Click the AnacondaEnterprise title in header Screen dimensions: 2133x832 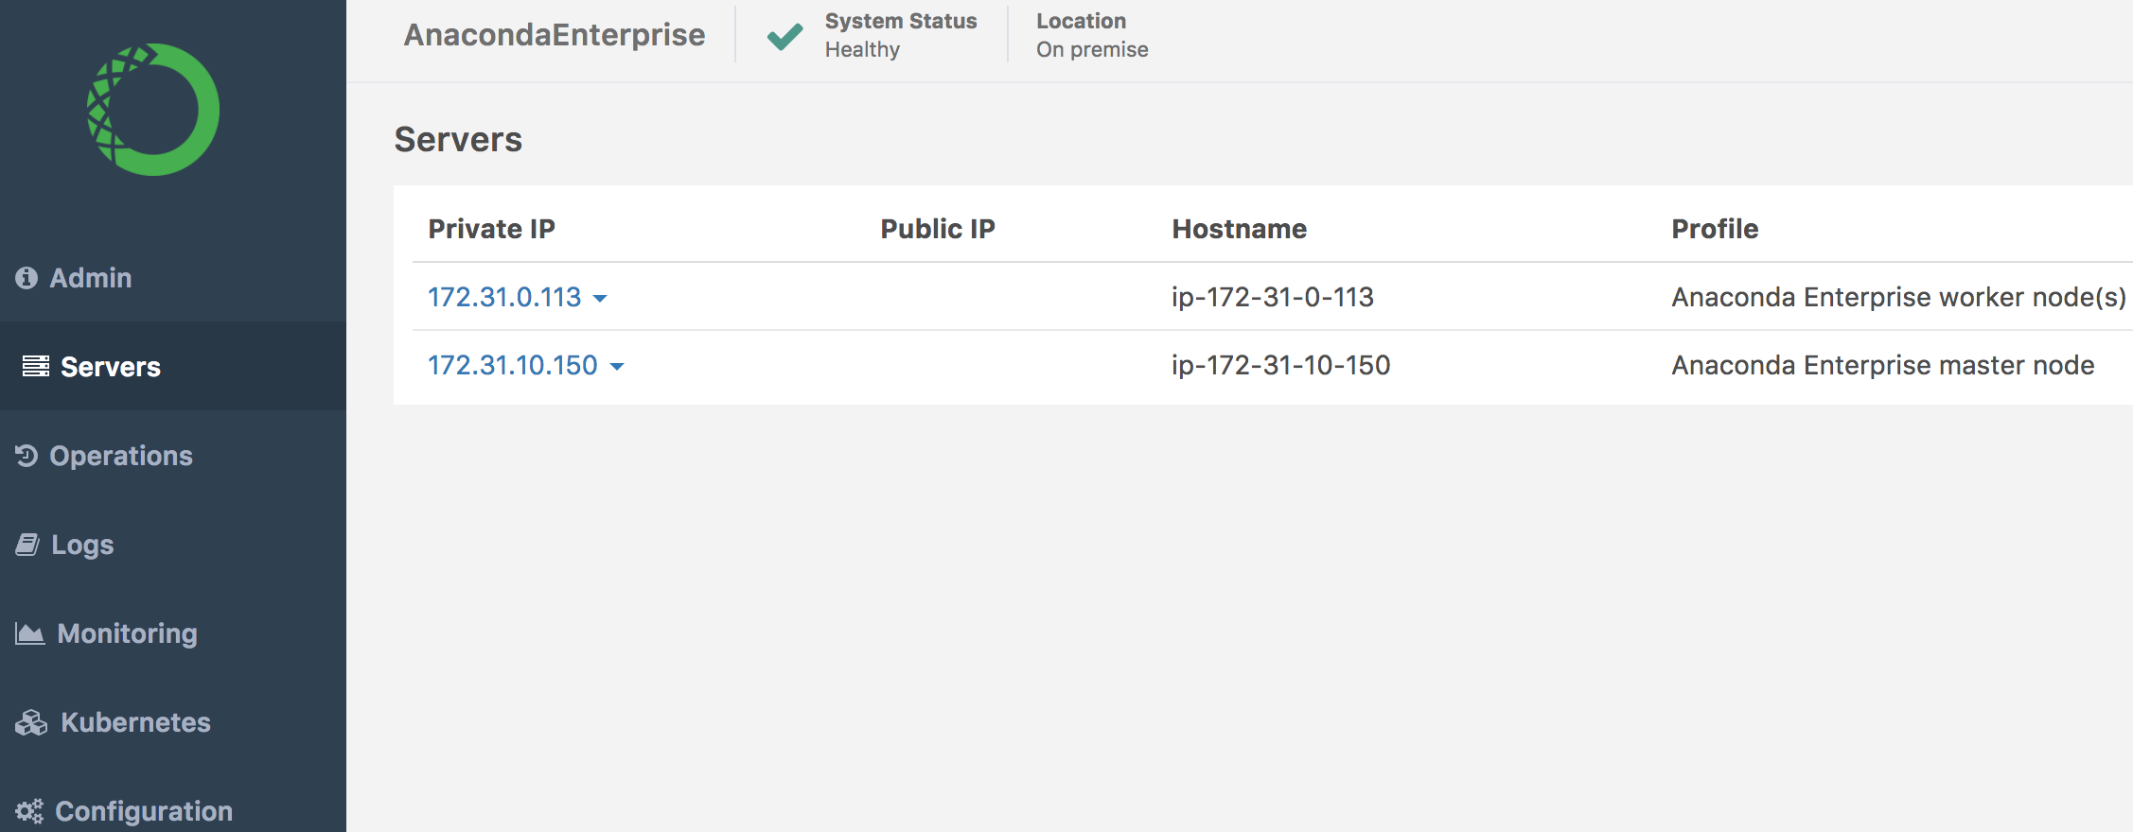coord(555,35)
